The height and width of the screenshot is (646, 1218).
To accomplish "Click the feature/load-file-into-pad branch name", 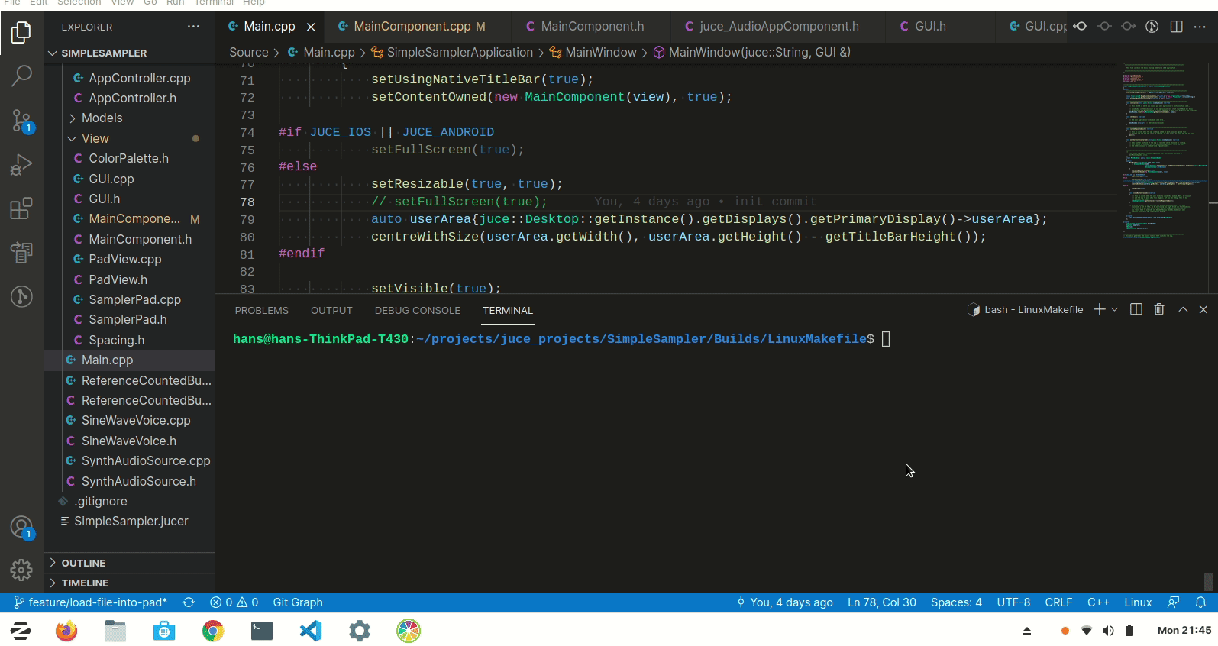I will point(97,602).
